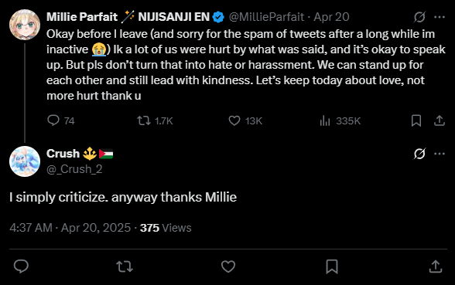Like Crush's reply tweet

(x=228, y=266)
